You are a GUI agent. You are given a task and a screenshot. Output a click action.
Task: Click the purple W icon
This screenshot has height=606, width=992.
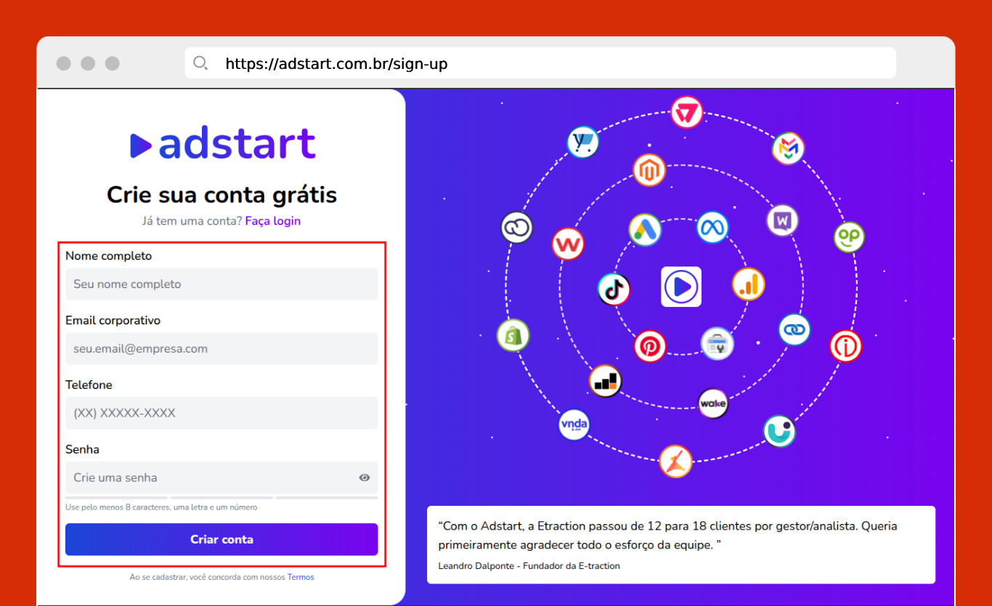tap(782, 220)
